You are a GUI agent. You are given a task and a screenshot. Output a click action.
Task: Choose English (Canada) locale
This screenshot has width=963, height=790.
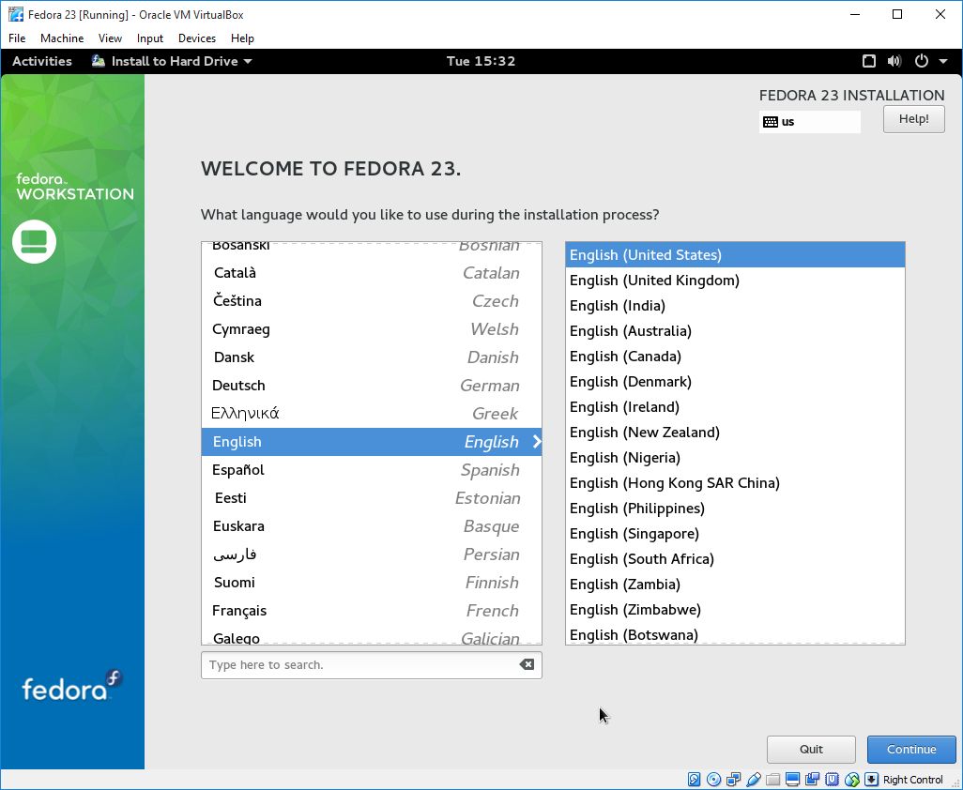(x=735, y=357)
